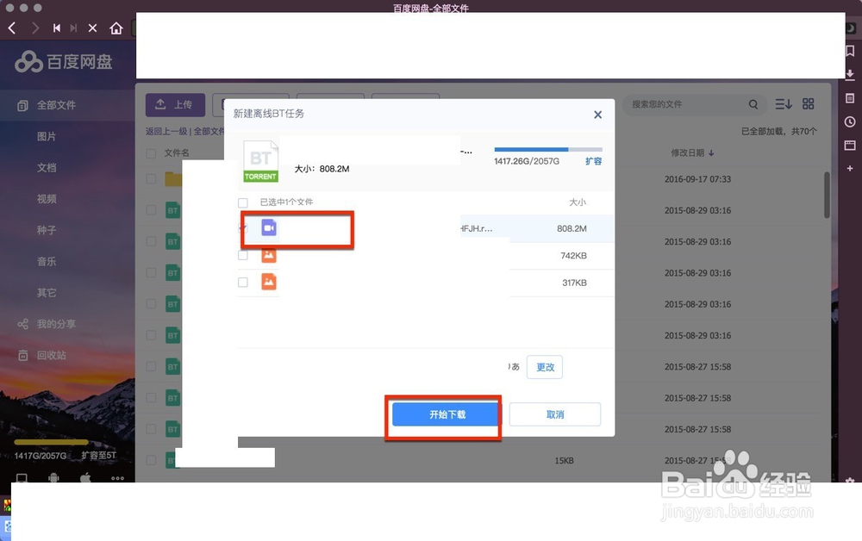Open the 我的分享 section in sidebar
Screen dimensions: 862x541
(x=59, y=324)
